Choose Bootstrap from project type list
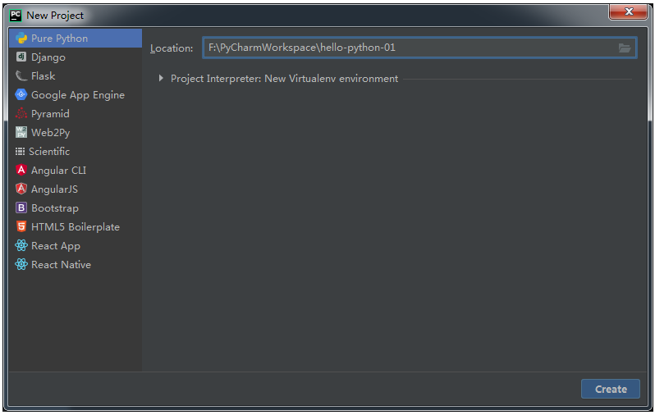 pos(54,208)
